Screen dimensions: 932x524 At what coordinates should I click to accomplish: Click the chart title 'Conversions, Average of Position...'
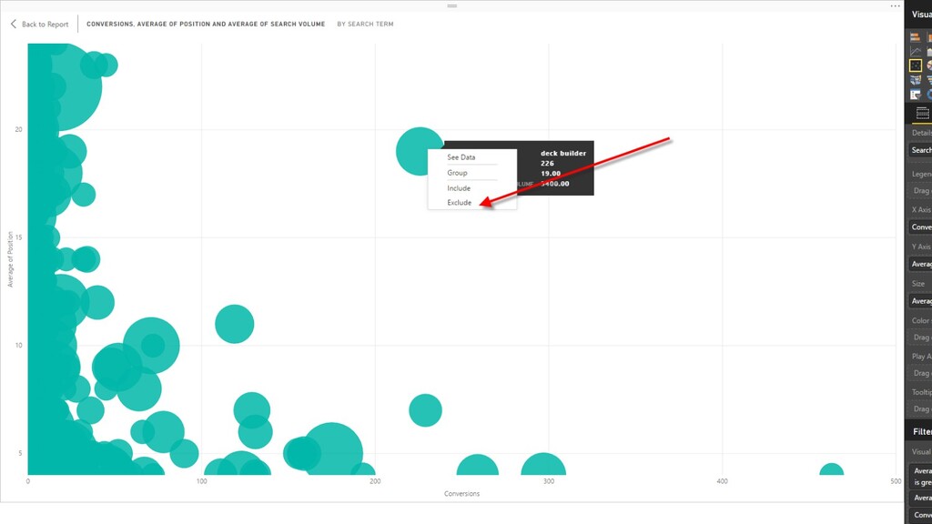click(x=206, y=25)
